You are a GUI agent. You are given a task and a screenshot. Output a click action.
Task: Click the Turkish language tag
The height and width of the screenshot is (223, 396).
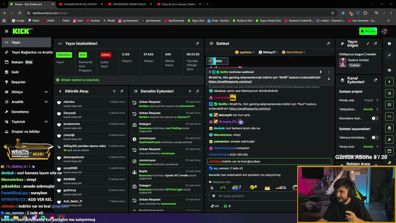[x=355, y=65]
